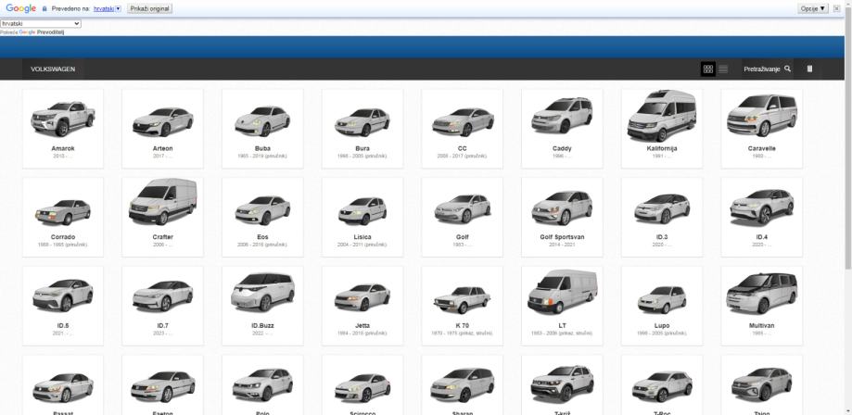The image size is (852, 415).
Task: Click the Passat car image
Action: click(63, 387)
